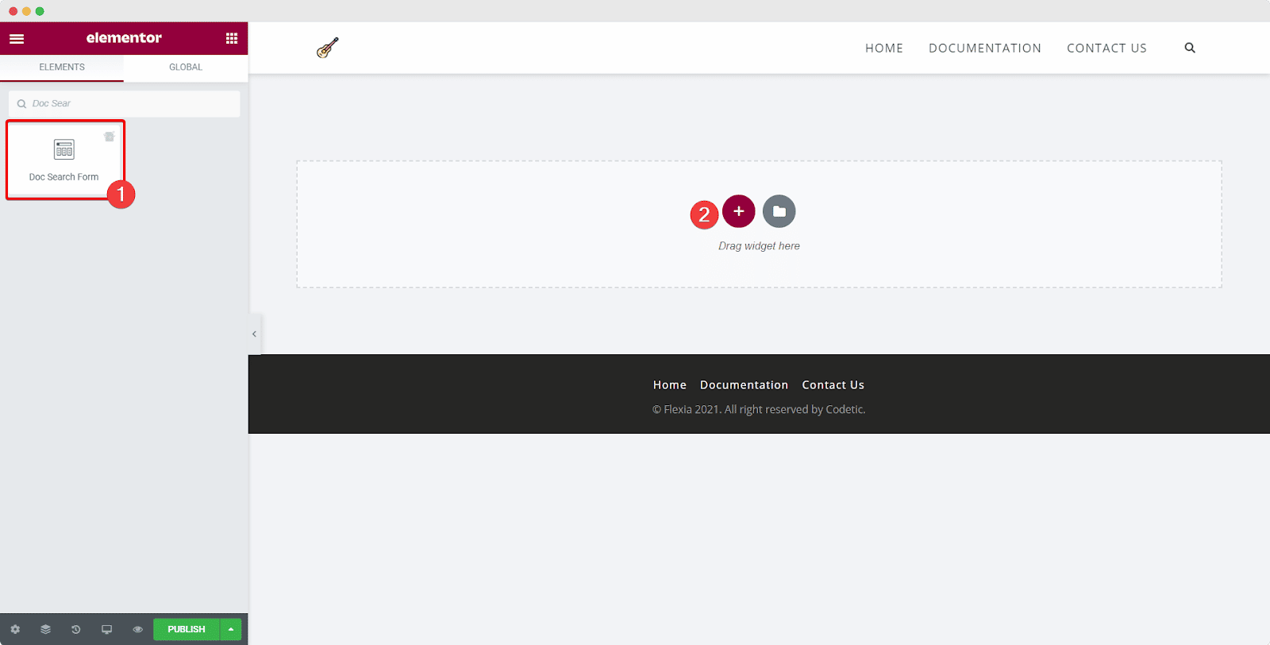Click the red macOS close button

click(13, 11)
